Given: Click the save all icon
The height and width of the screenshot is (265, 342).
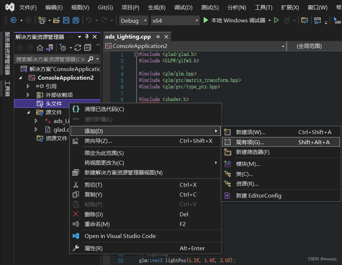Looking at the screenshot, I should click(76, 20).
